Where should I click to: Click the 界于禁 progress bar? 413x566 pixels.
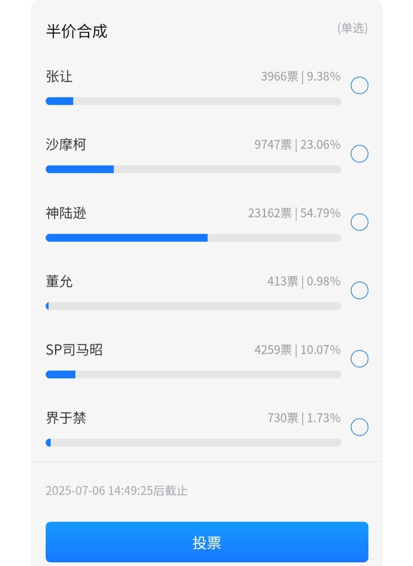click(193, 443)
